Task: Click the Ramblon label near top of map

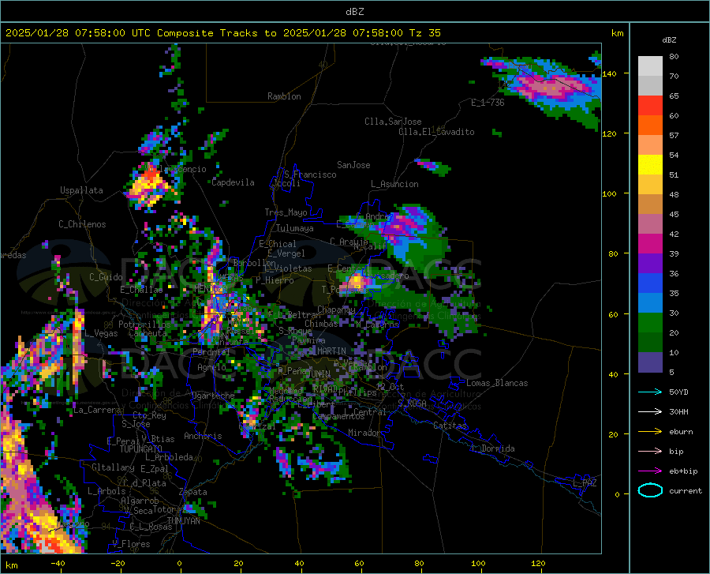Action: pos(284,96)
